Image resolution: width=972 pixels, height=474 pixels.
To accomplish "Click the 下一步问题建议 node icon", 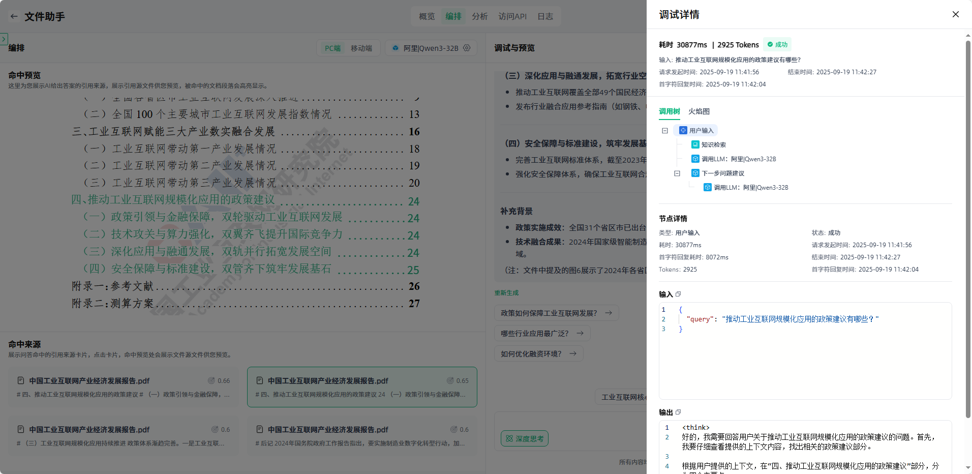I will point(695,173).
